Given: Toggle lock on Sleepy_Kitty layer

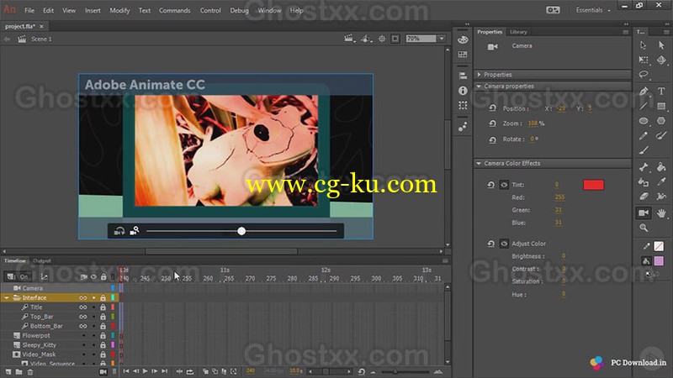Looking at the screenshot, I should [103, 345].
